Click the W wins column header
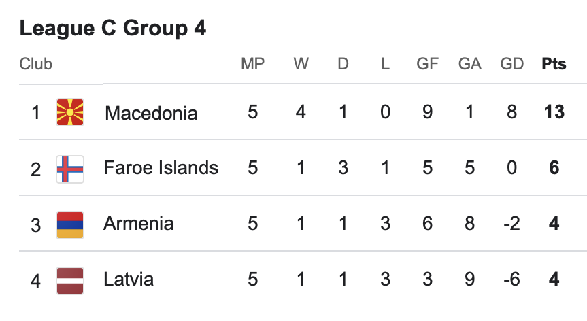This screenshot has height=321, width=587. point(301,65)
